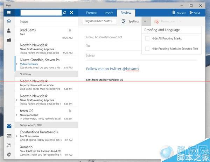210x162 pixels.
Task: Clear search with the X icon
Action: pyautogui.click(x=71, y=13)
